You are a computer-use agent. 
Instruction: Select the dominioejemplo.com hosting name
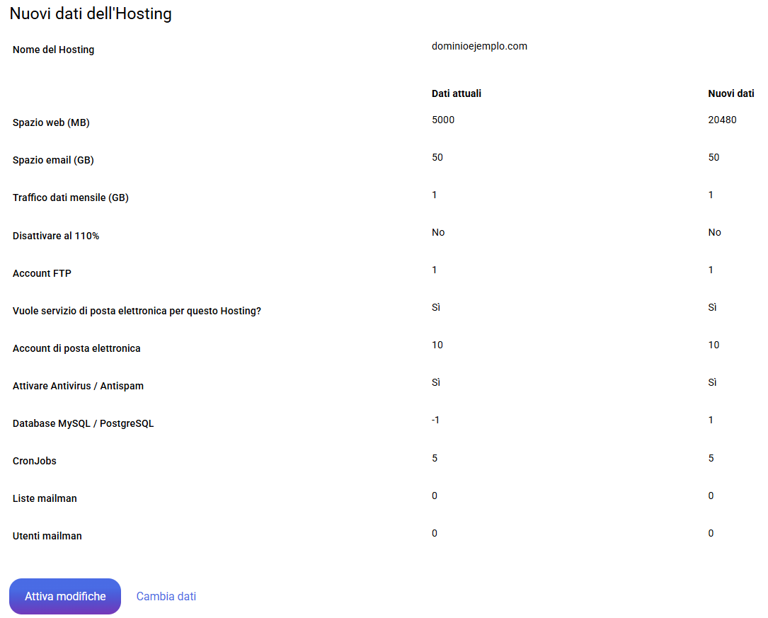click(479, 46)
